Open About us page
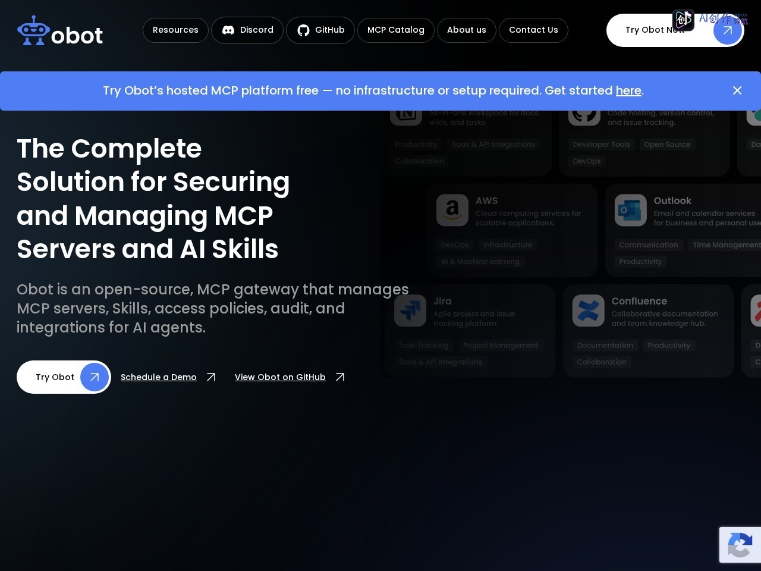 (467, 30)
